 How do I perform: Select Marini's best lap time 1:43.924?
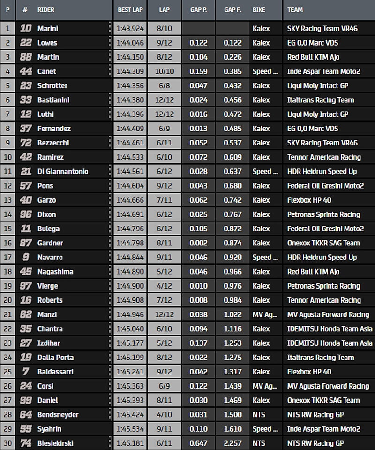[130, 29]
